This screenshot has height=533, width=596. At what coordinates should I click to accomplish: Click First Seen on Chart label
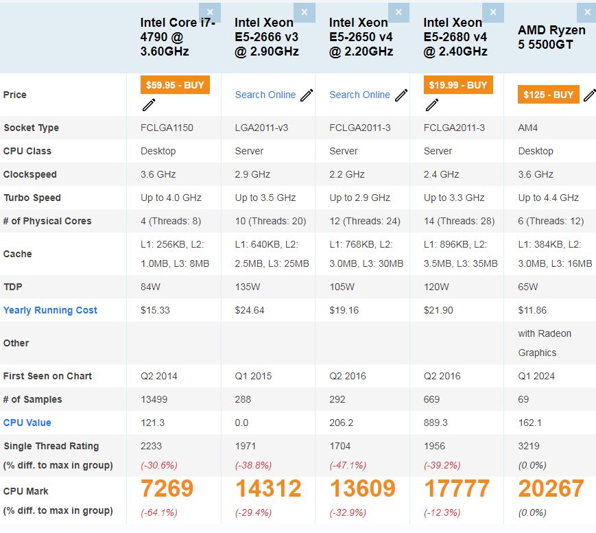(x=47, y=376)
